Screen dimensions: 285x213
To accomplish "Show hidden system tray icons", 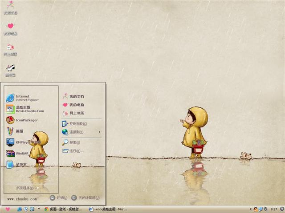I will tap(250, 209).
